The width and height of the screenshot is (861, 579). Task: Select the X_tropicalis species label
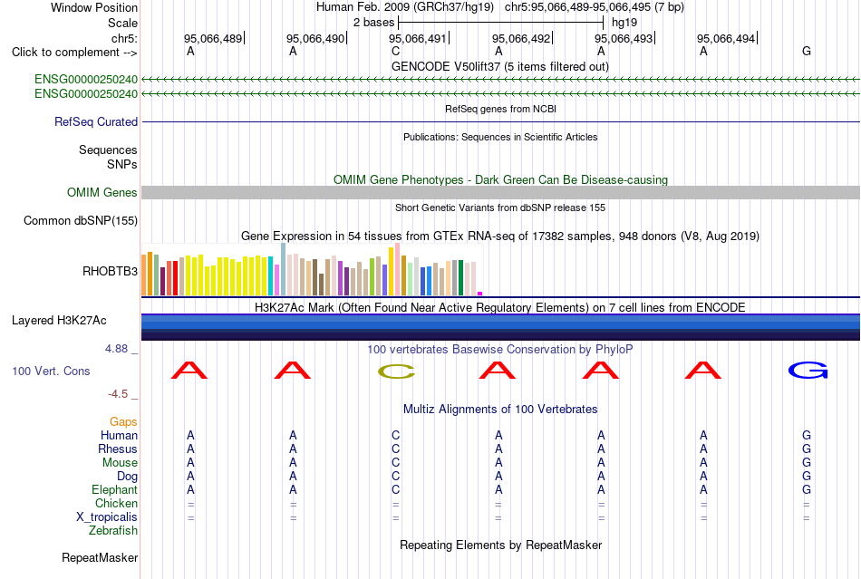(x=107, y=517)
